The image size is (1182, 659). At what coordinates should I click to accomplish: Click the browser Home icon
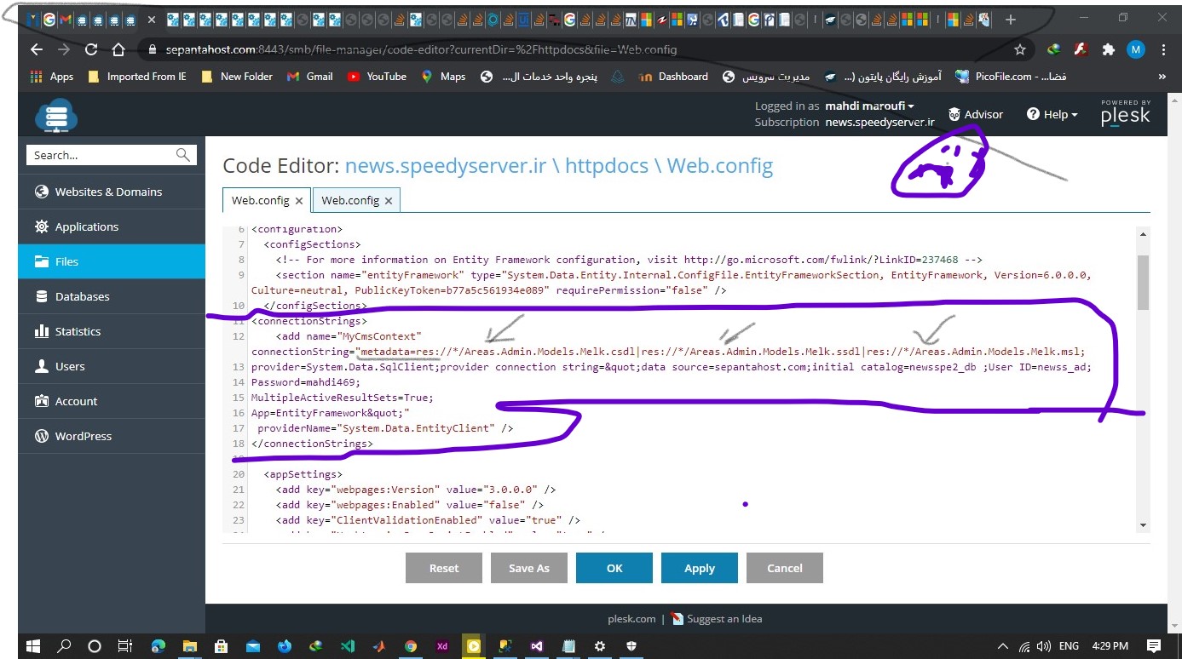click(x=118, y=49)
